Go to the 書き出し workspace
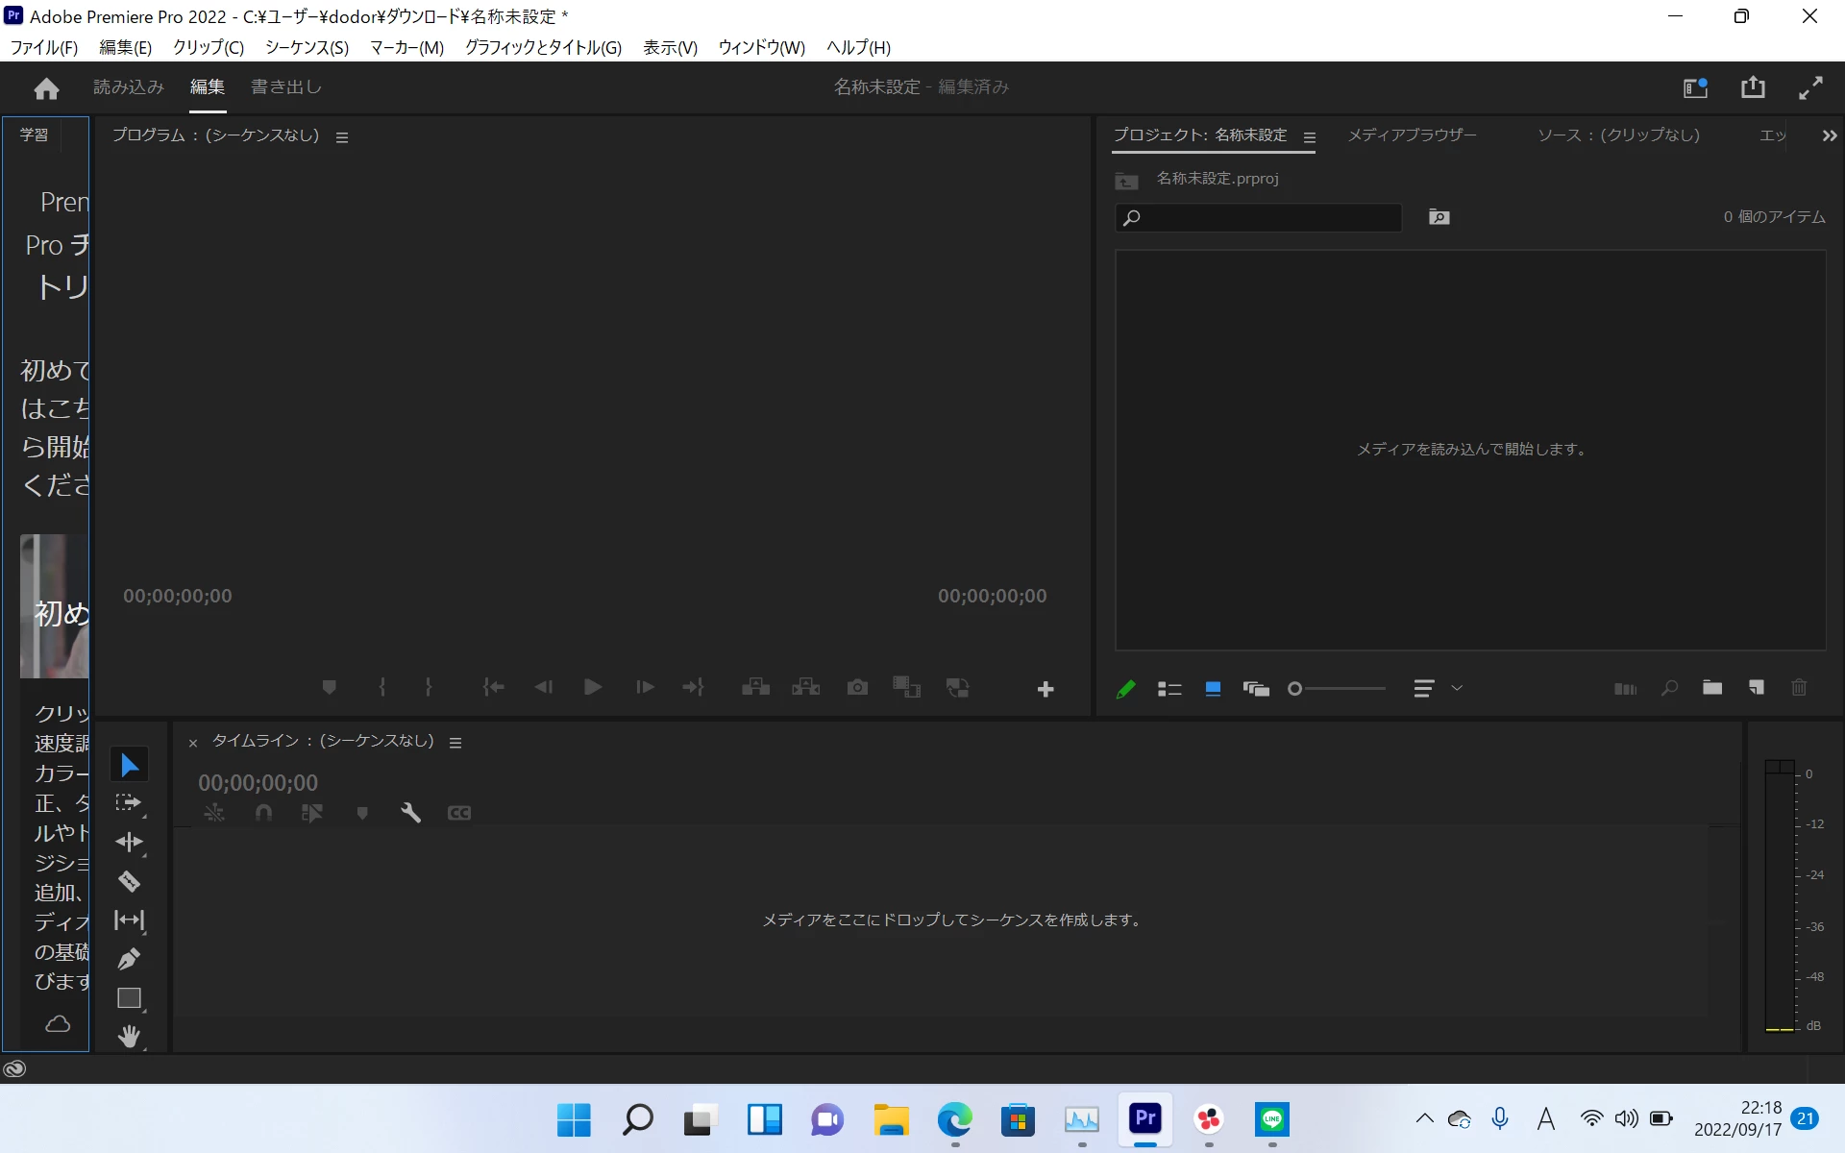 click(x=285, y=86)
